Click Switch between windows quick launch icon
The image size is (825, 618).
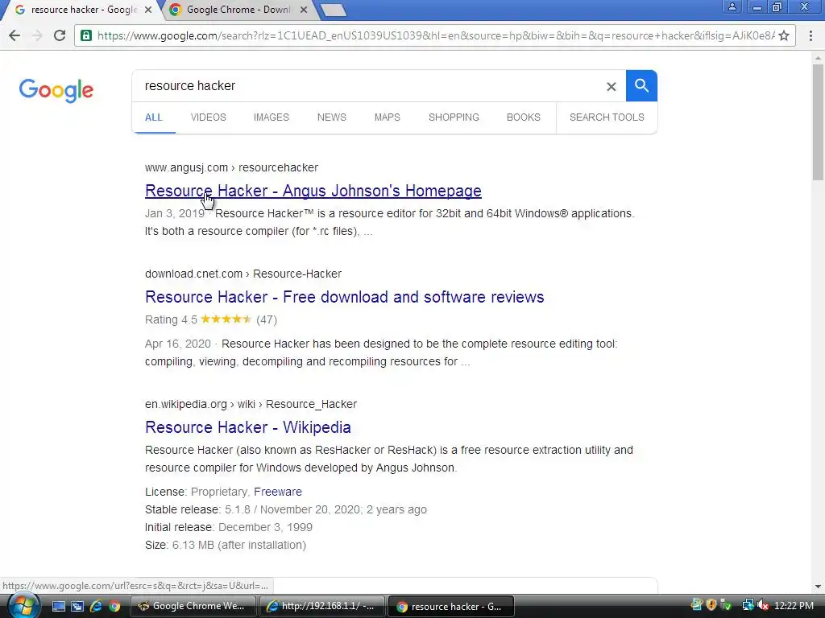pos(77,607)
